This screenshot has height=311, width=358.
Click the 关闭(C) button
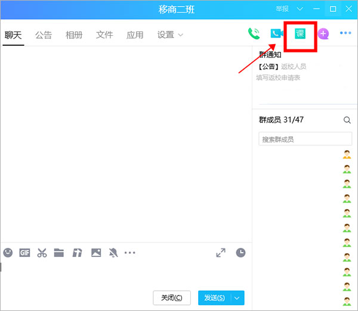[x=172, y=298]
